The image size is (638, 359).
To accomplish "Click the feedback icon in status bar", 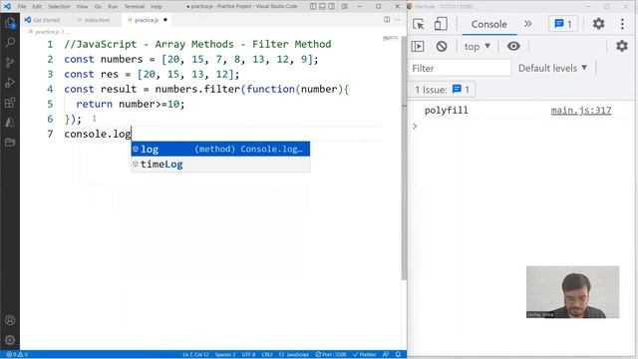I will (x=386, y=355).
